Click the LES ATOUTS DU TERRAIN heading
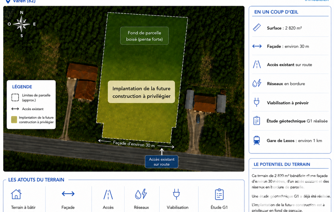The height and width of the screenshot is (212, 334). pyautogui.click(x=36, y=180)
